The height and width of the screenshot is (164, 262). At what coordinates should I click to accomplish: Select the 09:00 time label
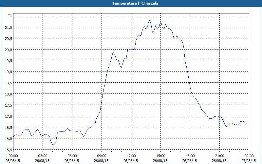click(102, 156)
